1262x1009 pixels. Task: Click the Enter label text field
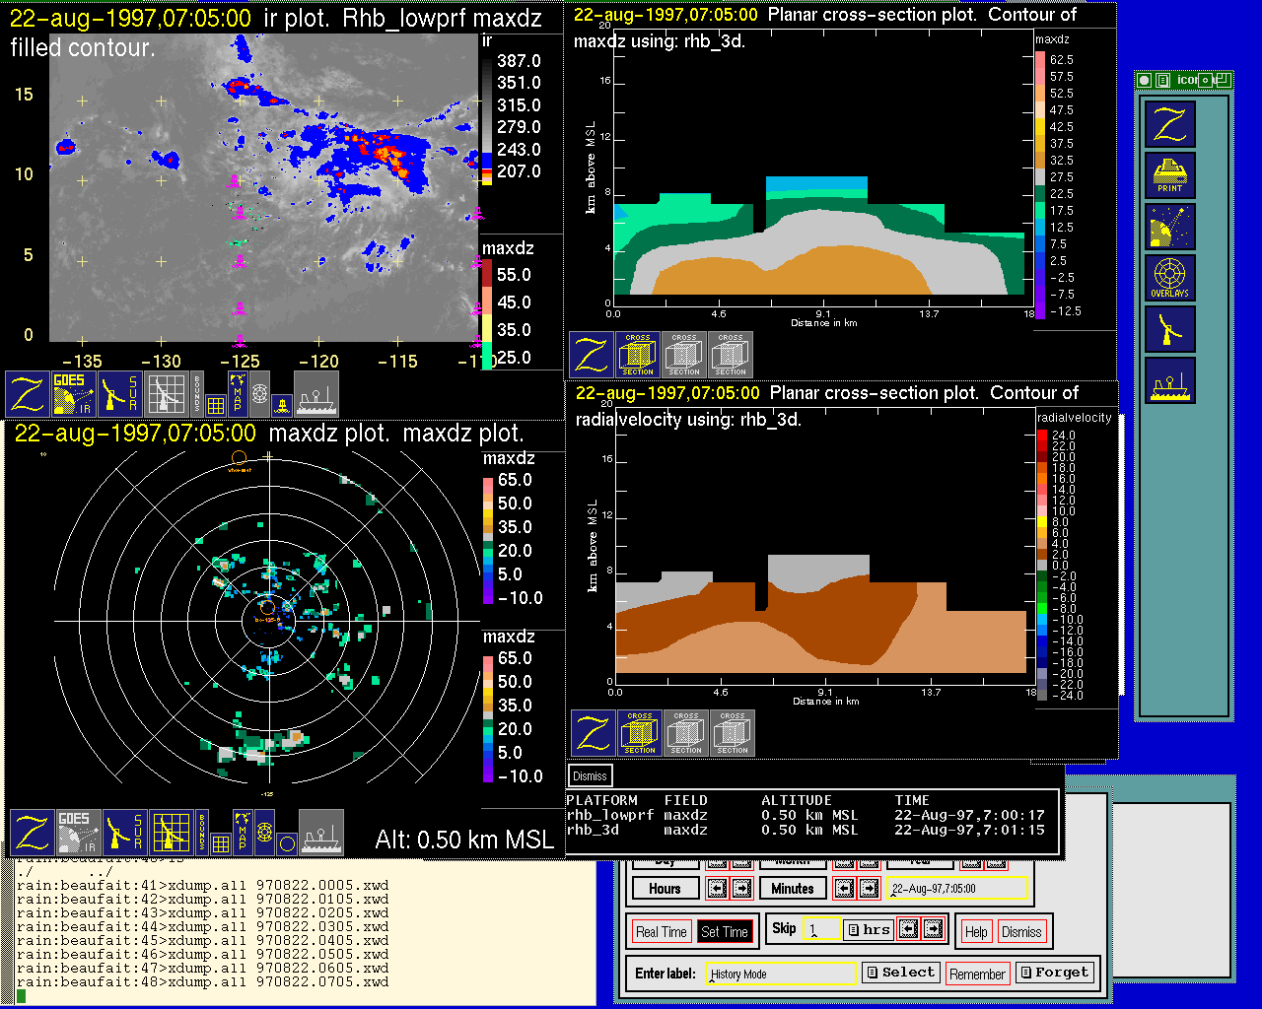click(x=782, y=974)
